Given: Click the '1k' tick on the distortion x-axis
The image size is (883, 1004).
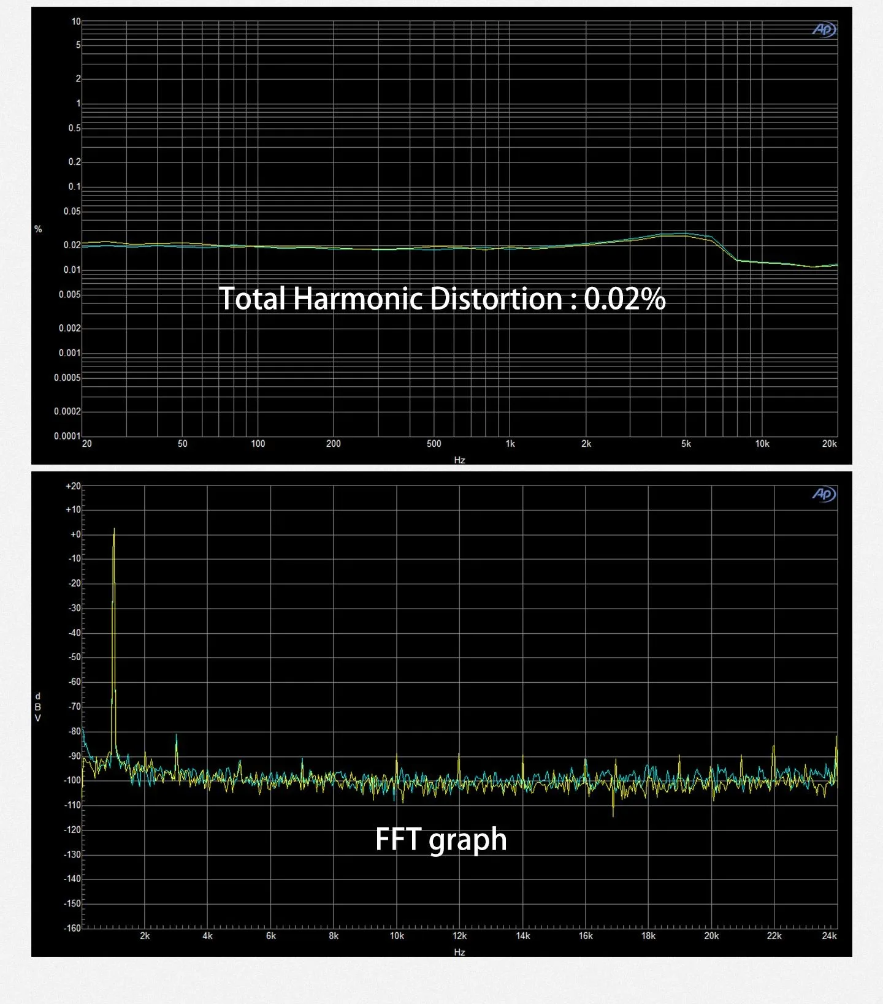Looking at the screenshot, I should [x=510, y=443].
